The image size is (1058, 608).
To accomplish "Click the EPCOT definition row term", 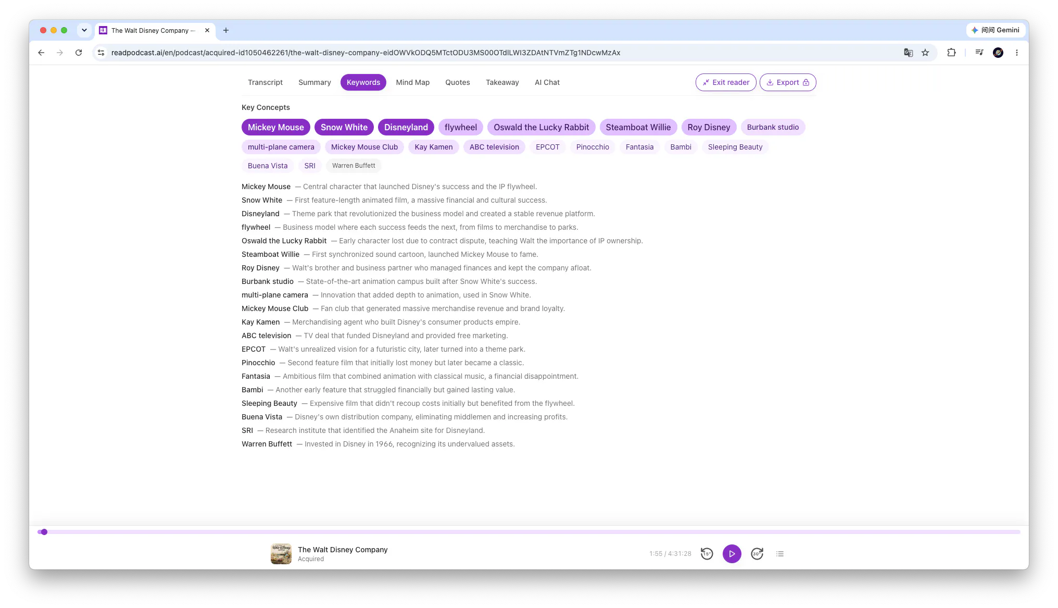I will point(254,349).
